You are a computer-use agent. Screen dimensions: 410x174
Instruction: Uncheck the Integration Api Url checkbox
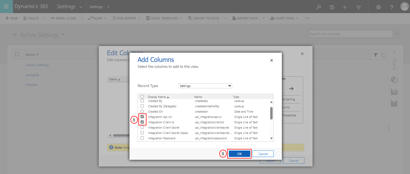(142, 117)
